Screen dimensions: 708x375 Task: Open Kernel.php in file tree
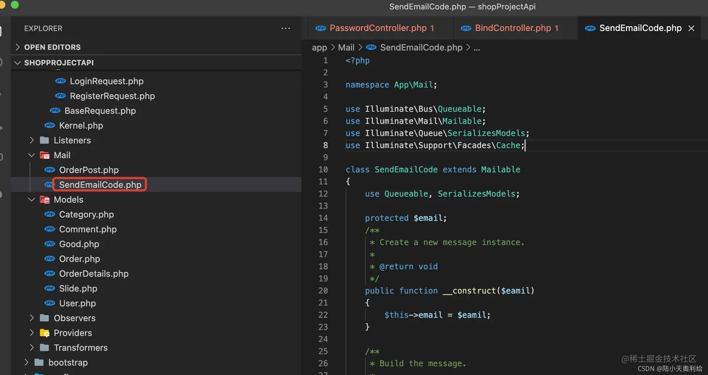(81, 126)
